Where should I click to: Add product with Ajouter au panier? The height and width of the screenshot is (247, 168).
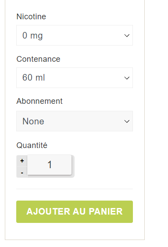coord(75,212)
